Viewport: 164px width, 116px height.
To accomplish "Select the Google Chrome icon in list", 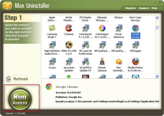I will tap(136, 28).
